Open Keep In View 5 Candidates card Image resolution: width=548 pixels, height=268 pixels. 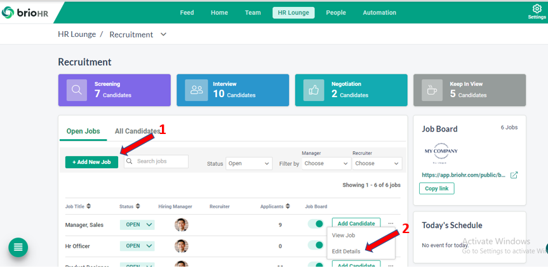tap(470, 90)
